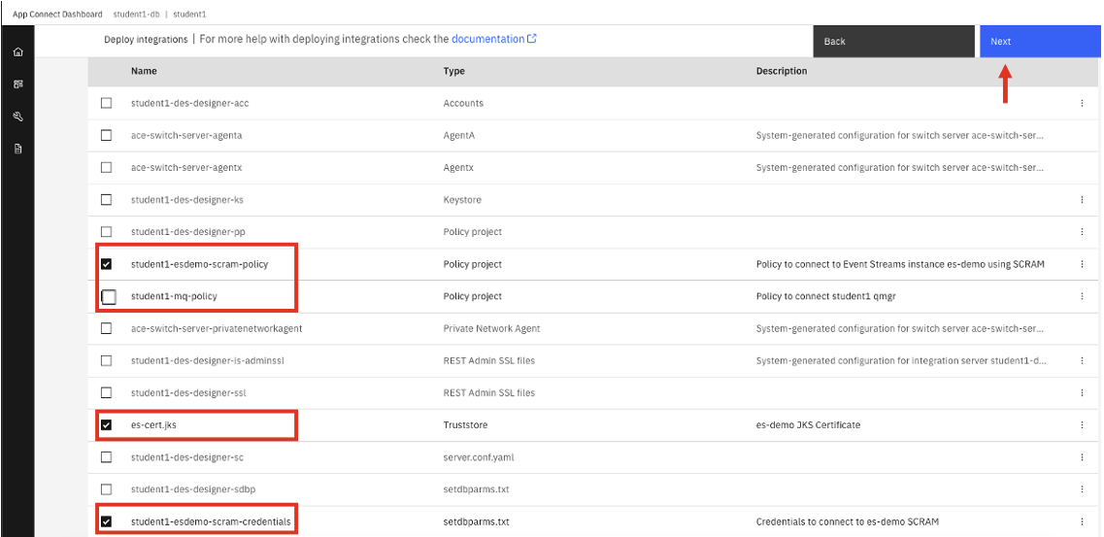Expand the actions menu for student1-des-designer-pp
The image size is (1104, 537).
tap(1082, 232)
